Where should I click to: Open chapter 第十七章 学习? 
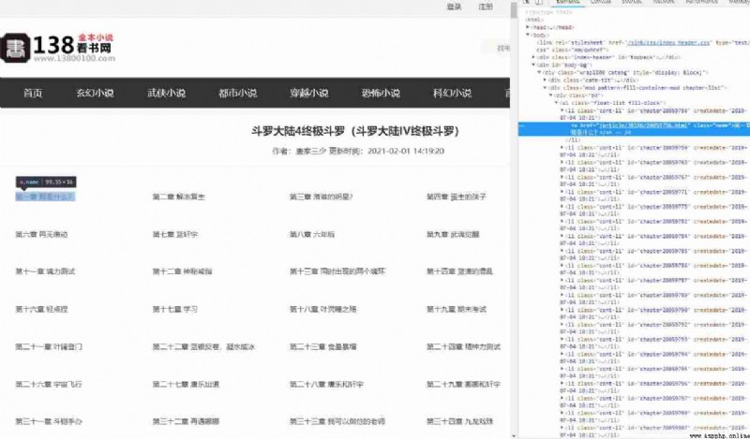pos(175,309)
